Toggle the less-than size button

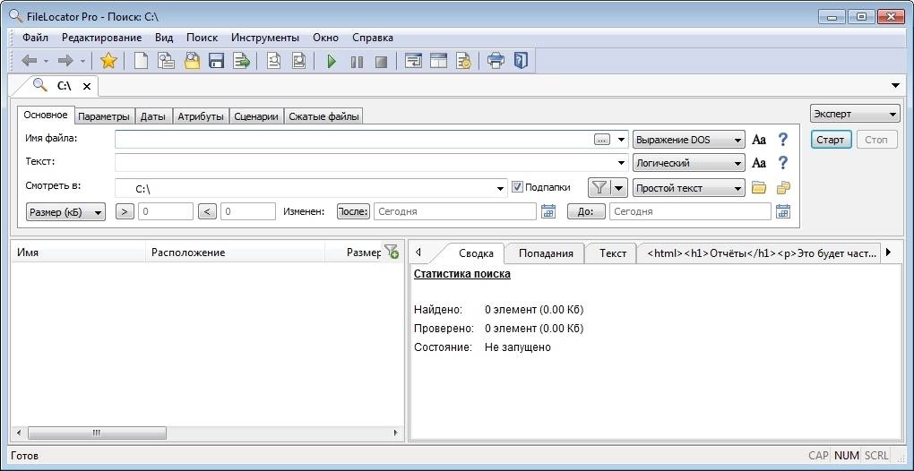coord(208,212)
